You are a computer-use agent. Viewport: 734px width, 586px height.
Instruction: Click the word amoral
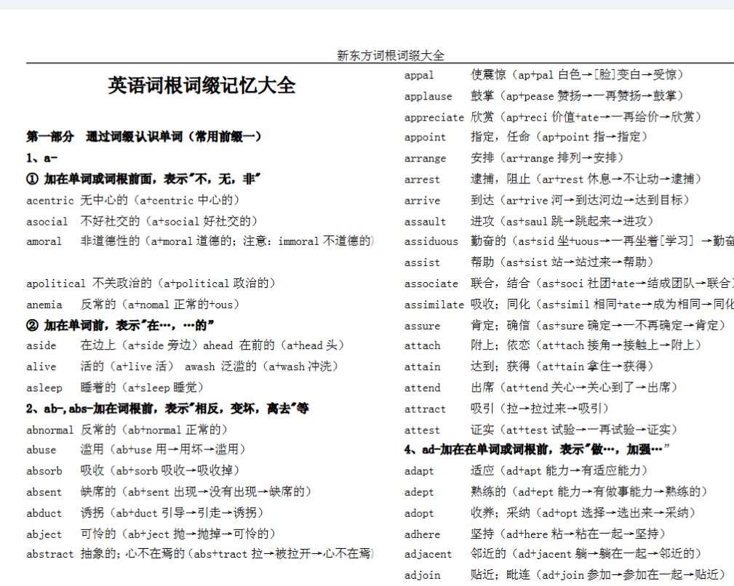44,242
